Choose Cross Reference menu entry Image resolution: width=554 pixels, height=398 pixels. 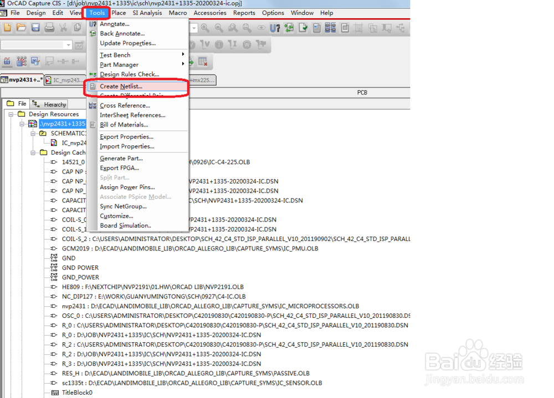tap(138, 106)
